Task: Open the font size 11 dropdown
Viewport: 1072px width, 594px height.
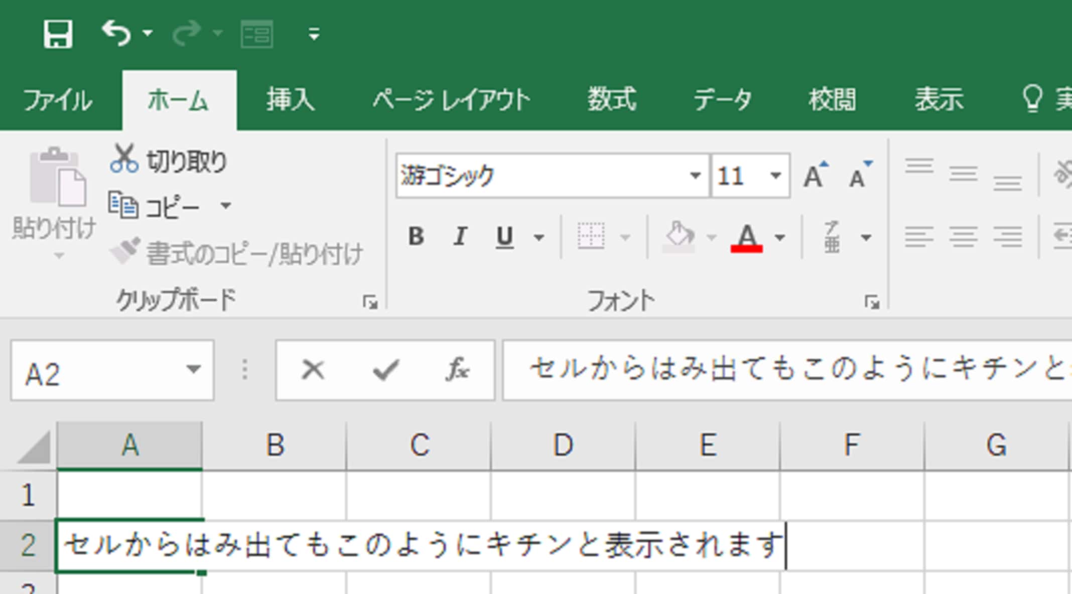Action: click(x=775, y=176)
